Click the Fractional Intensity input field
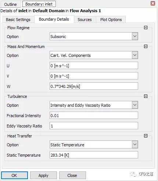 click(x=94, y=115)
